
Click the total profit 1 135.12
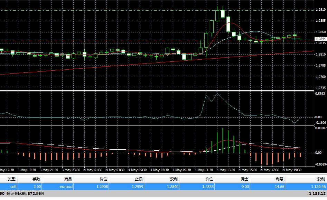(317, 193)
